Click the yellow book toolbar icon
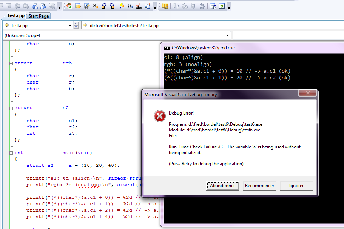 coord(165,6)
